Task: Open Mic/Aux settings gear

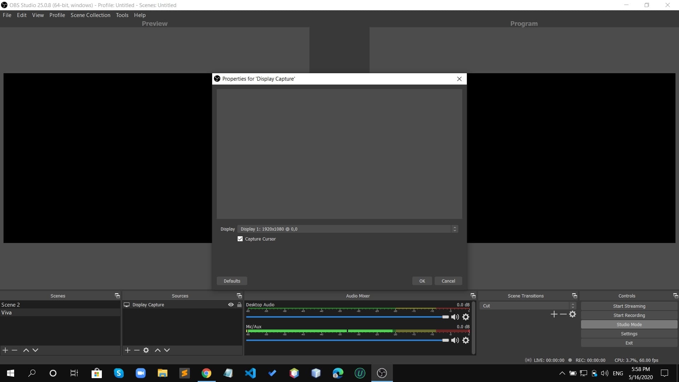Action: (466, 340)
